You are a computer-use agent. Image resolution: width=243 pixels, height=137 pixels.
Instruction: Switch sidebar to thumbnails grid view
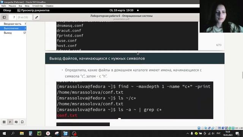point(4,122)
